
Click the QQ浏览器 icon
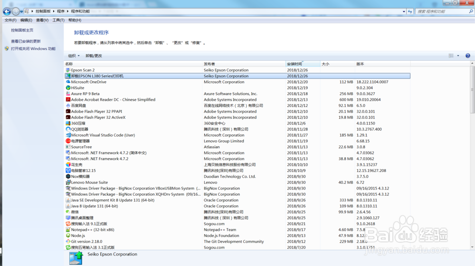click(68, 129)
